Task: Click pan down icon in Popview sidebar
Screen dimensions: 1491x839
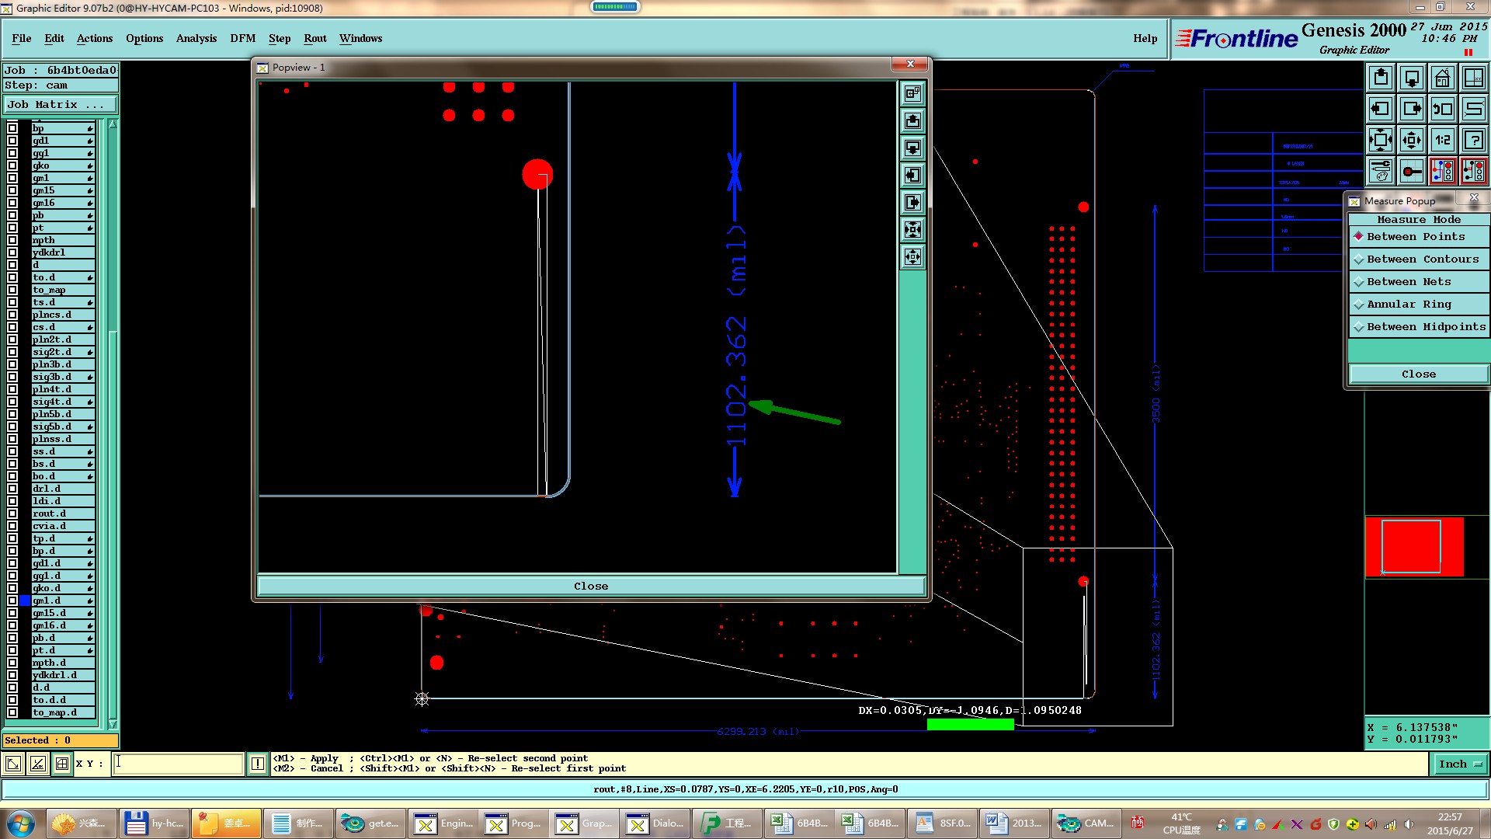Action: click(913, 148)
